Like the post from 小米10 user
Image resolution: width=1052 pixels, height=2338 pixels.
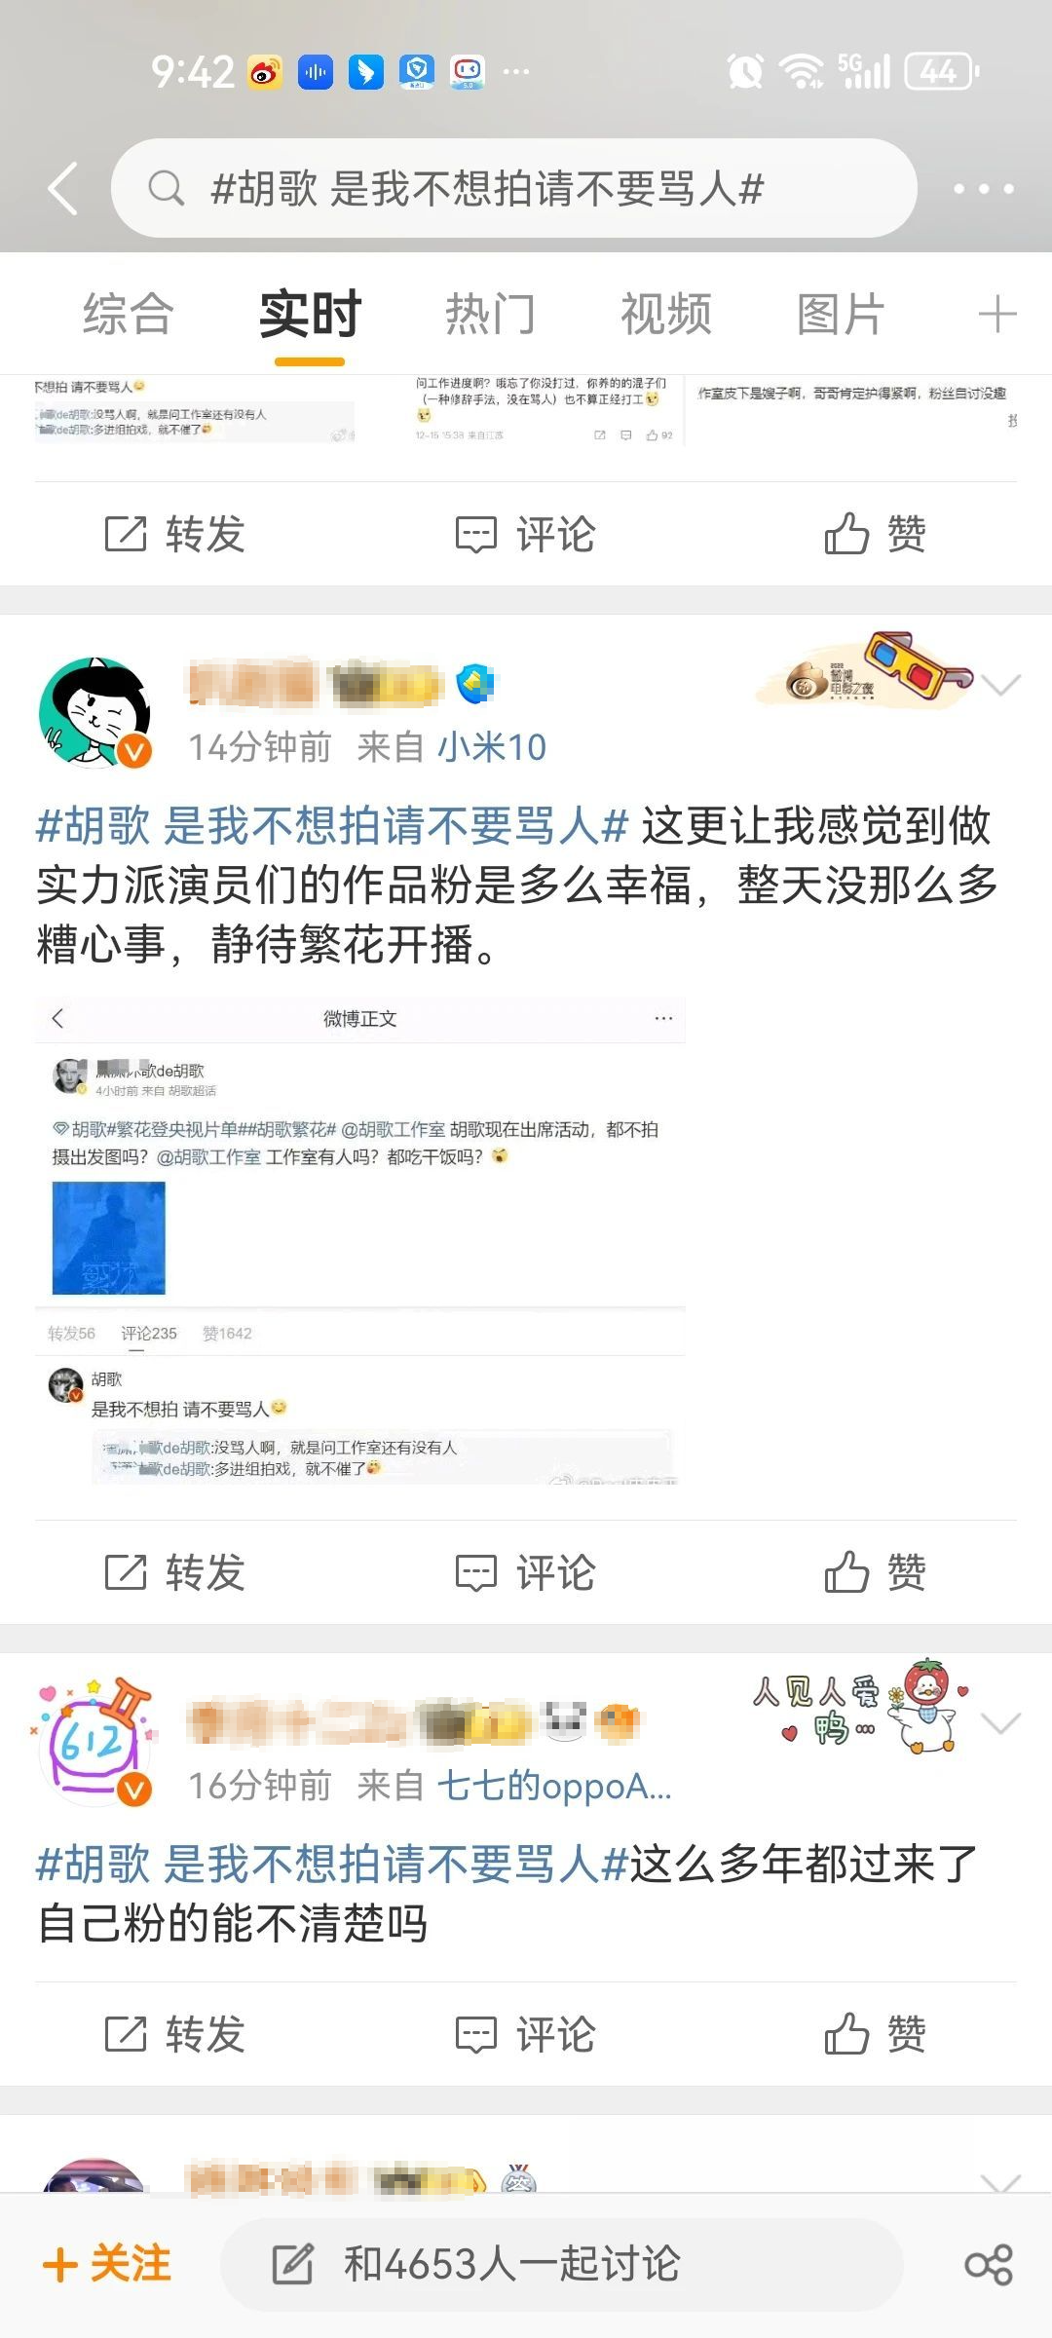click(875, 1572)
